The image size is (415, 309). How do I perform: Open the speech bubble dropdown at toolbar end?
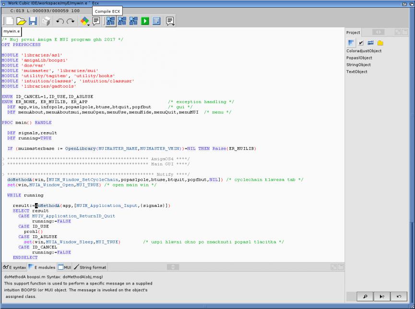pos(170,21)
